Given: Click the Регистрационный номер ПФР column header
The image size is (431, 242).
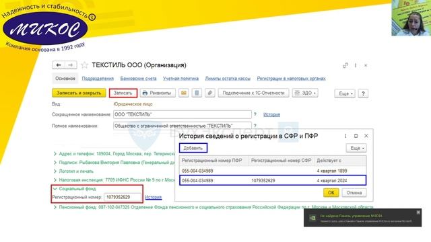Looking at the screenshot, I should [x=214, y=161].
